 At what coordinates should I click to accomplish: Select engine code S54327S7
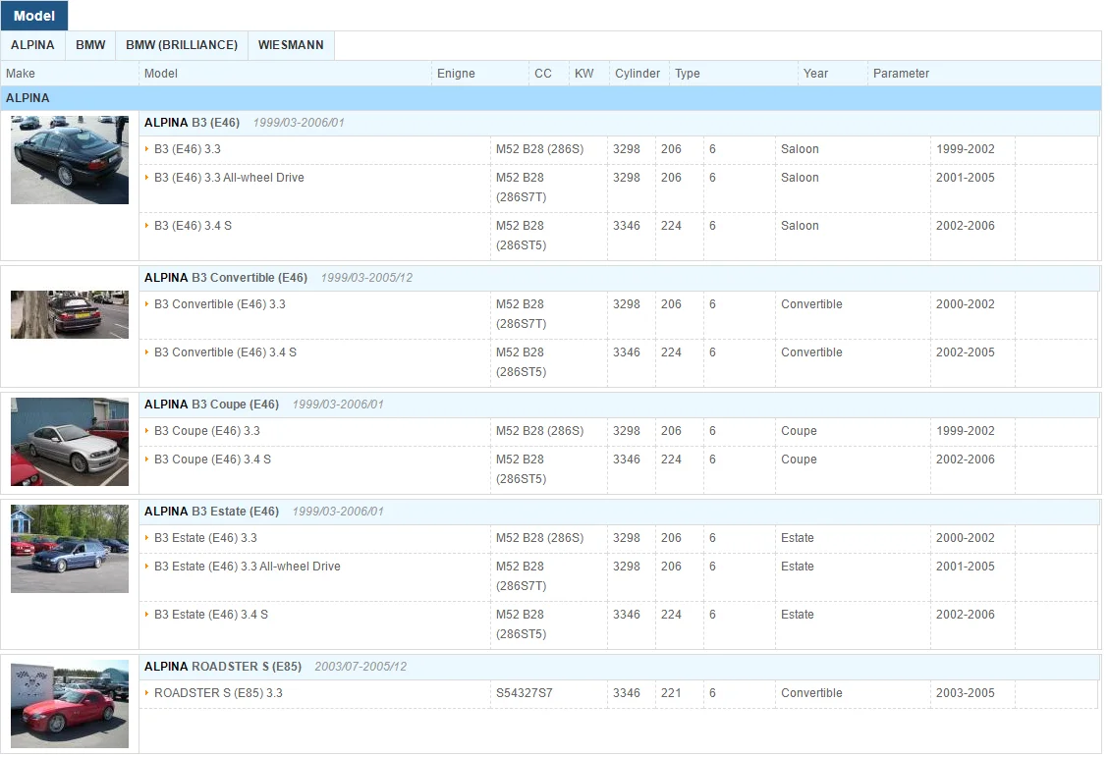(524, 693)
